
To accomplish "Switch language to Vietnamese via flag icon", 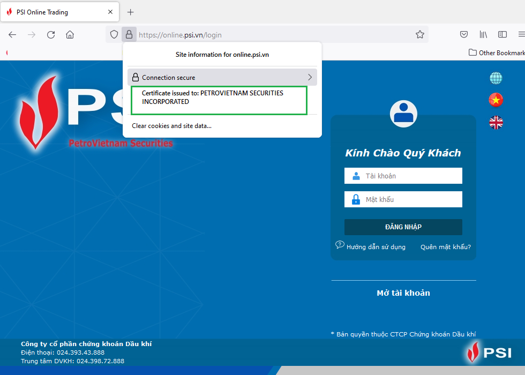I will tap(496, 100).
